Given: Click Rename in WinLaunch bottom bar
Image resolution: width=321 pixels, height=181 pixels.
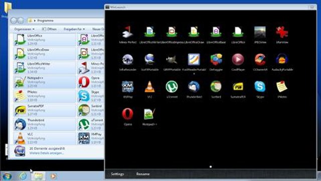Looking at the screenshot, I should click(143, 174).
